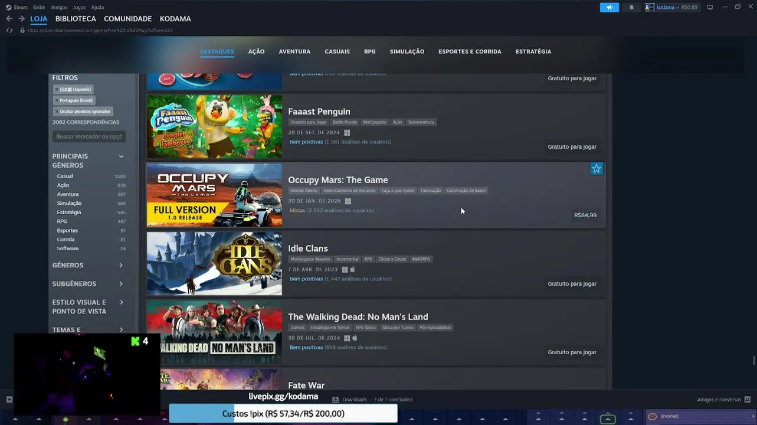757x425 pixels.
Task: Switch to the RPG genre tab
Action: coord(370,51)
